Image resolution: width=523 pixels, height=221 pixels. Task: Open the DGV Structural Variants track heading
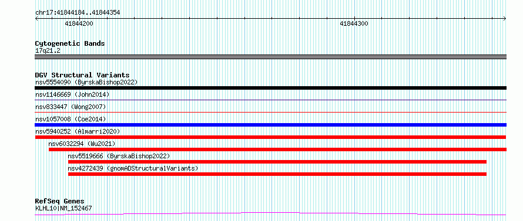click(82, 75)
